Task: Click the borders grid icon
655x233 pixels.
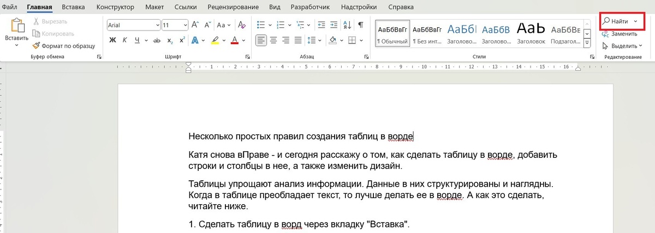Action: [x=352, y=40]
